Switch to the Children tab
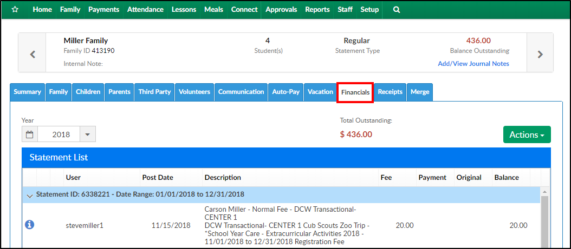The width and height of the screenshot is (571, 249). [x=88, y=92]
